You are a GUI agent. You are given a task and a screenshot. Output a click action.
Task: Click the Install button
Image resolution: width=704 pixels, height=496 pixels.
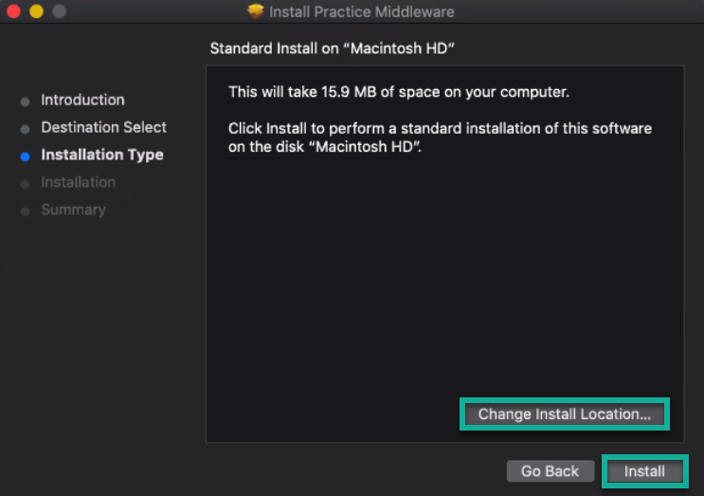click(x=644, y=470)
